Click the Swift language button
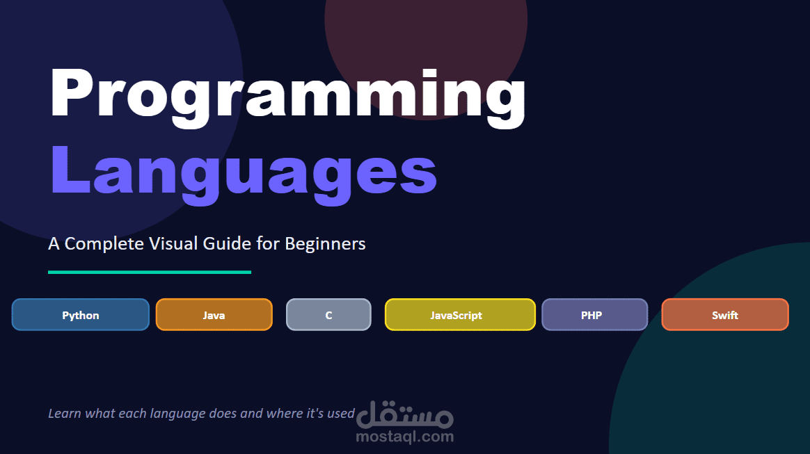810x454 pixels. click(725, 315)
